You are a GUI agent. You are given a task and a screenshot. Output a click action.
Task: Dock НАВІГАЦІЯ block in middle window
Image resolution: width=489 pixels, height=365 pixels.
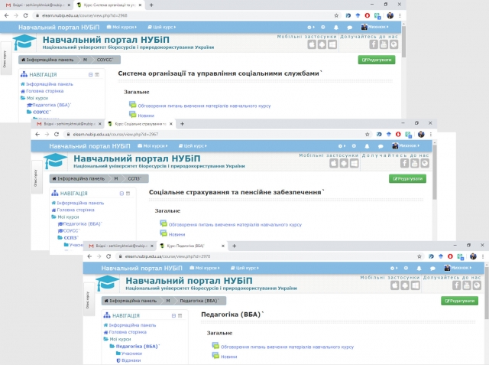pos(128,194)
